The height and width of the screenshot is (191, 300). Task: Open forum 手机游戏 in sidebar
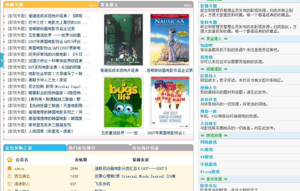pyautogui.click(x=209, y=164)
